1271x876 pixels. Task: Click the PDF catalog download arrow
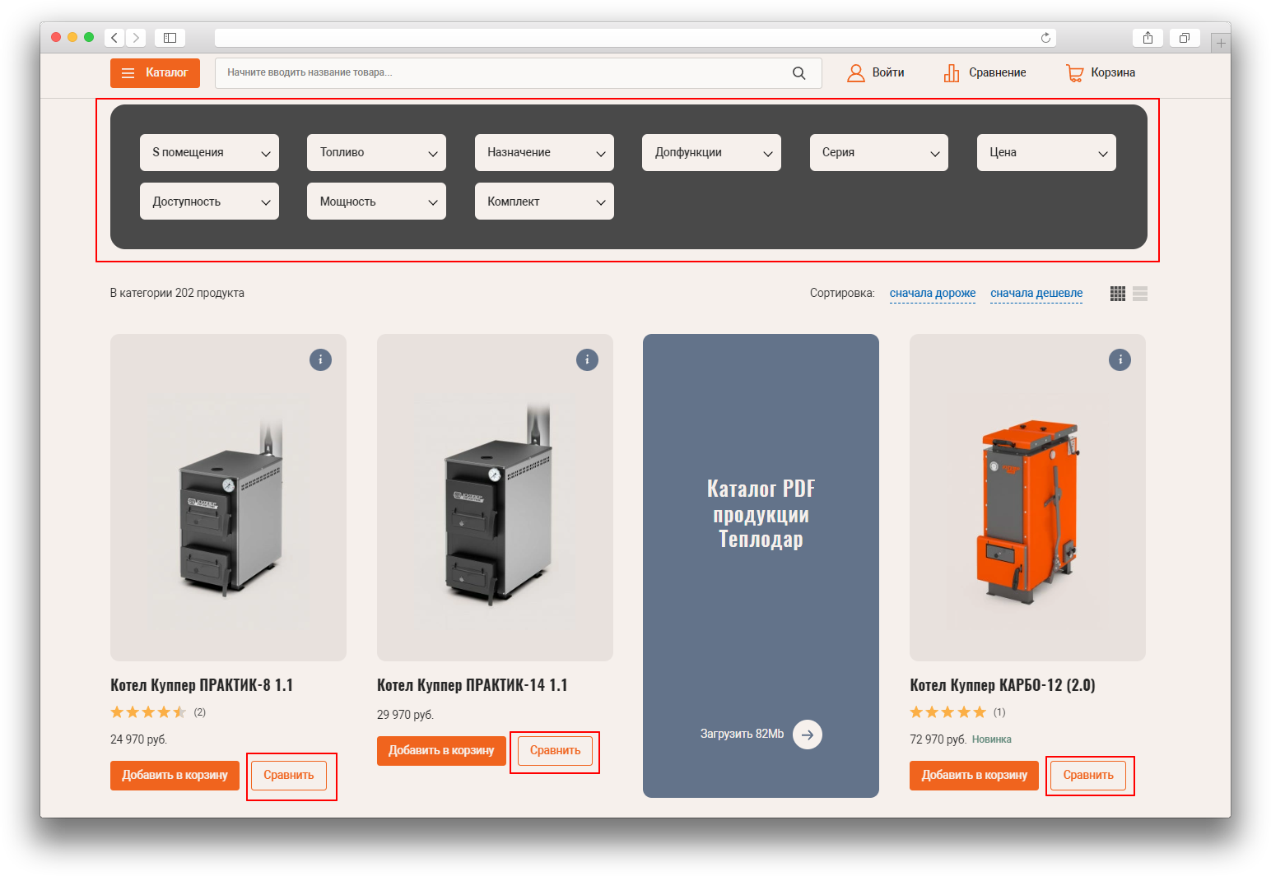[x=808, y=735]
